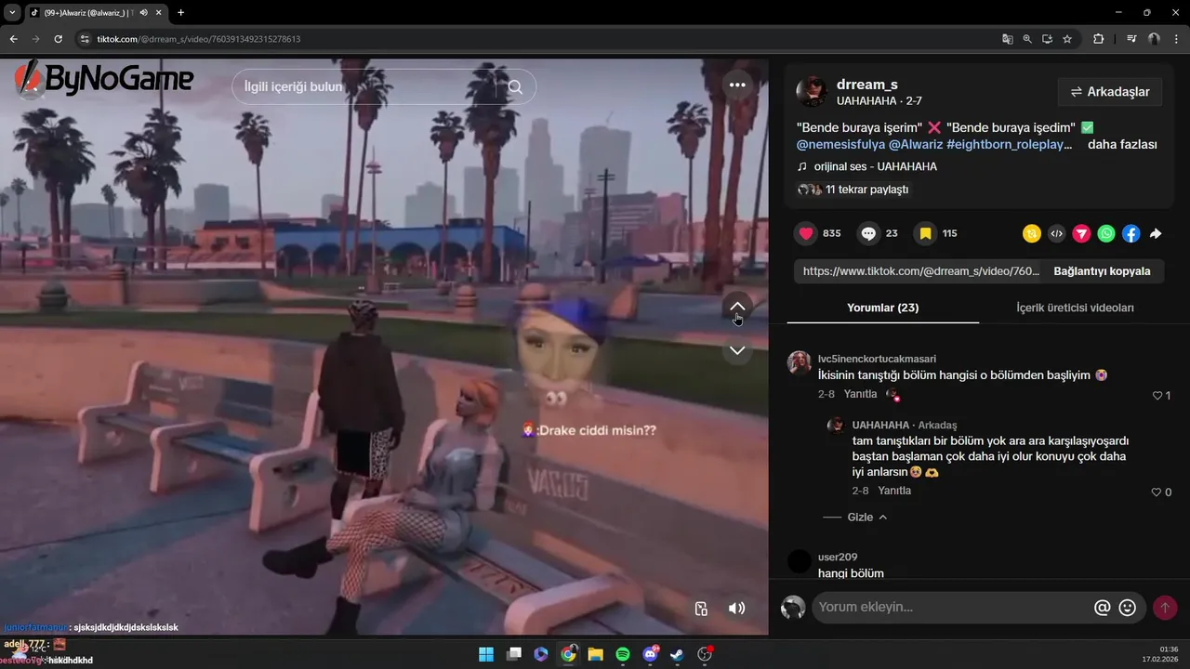
Task: Open Task View on the taskbar
Action: pos(513,654)
